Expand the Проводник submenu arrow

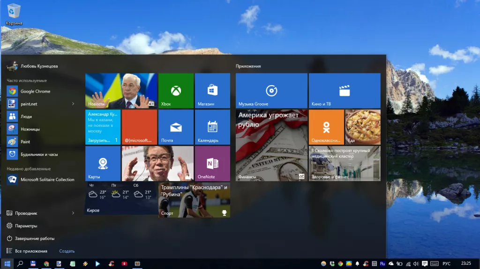[73, 213]
